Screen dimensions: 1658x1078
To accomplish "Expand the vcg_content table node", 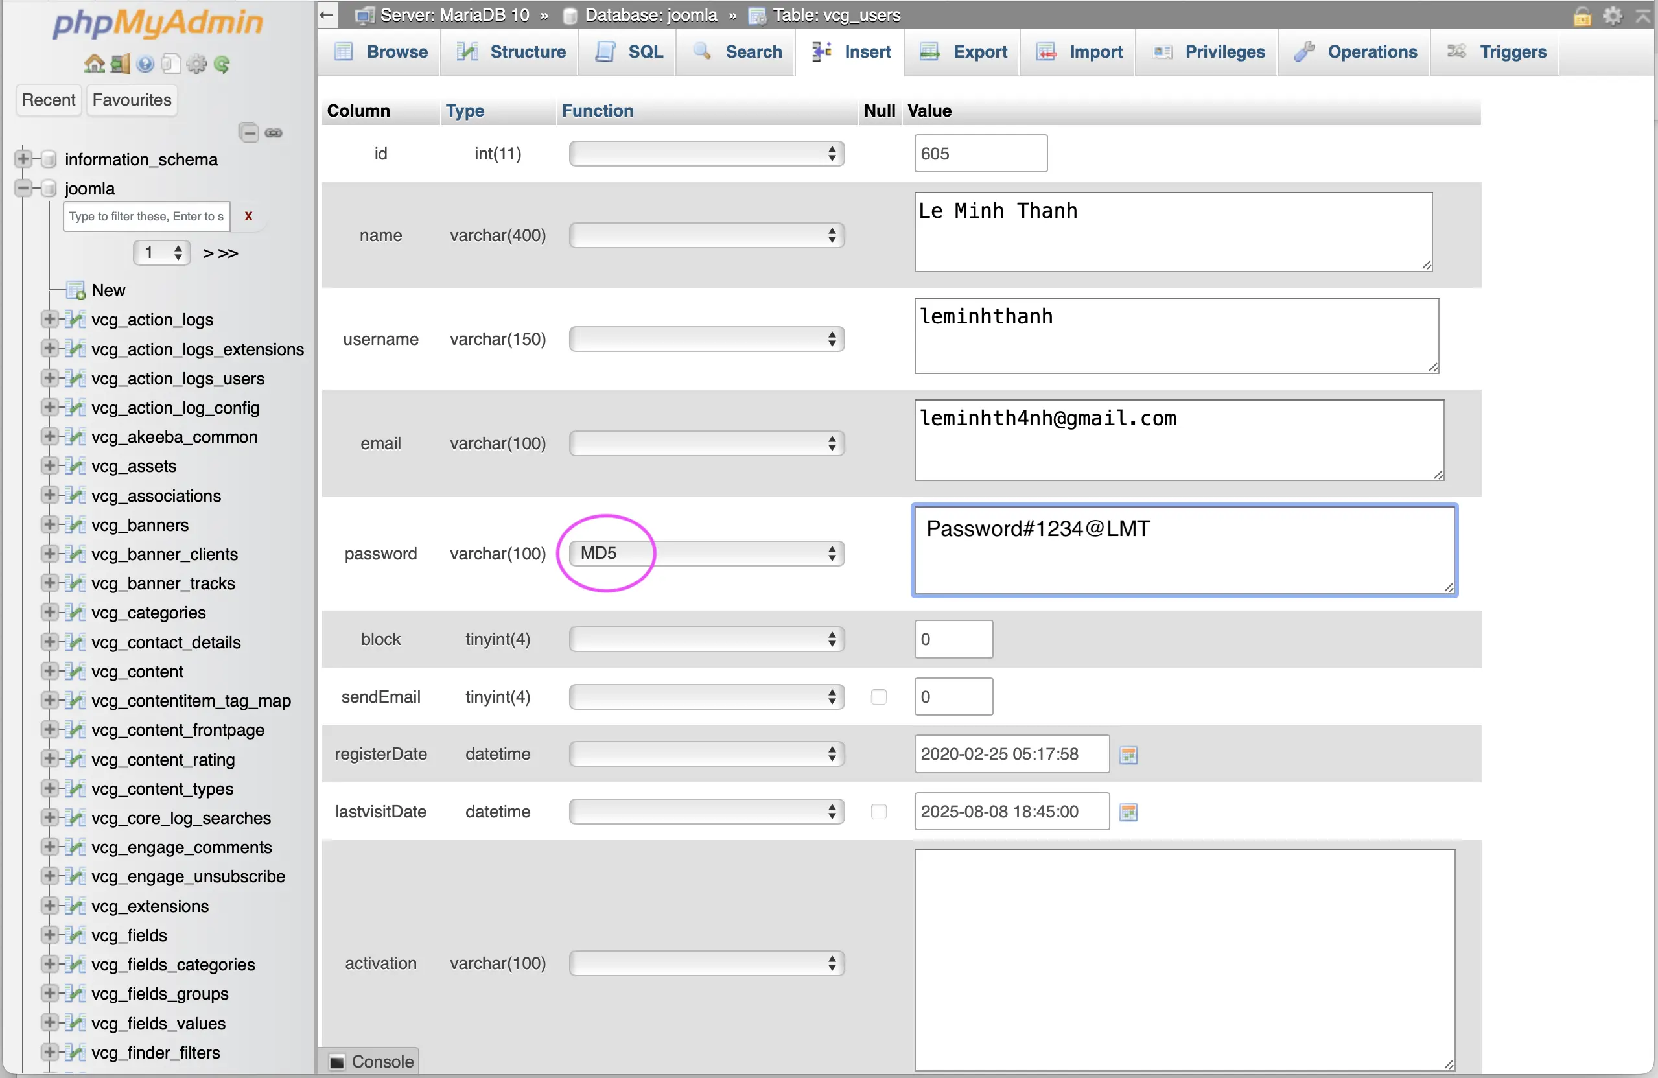I will [x=49, y=671].
